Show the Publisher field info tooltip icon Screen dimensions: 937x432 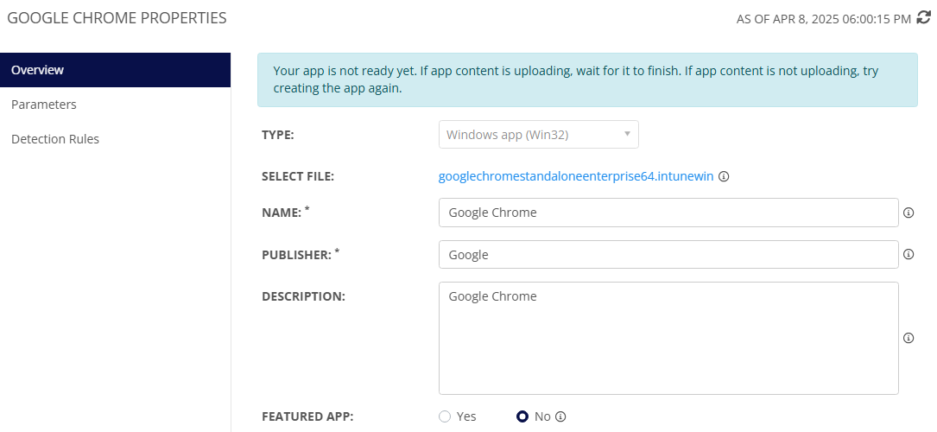(909, 255)
